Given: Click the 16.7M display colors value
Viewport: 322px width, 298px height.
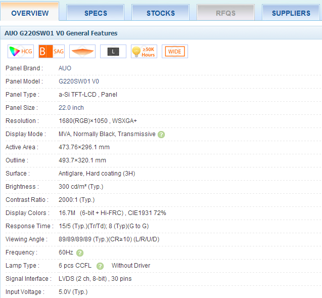Looking at the screenshot, I should point(112,213).
